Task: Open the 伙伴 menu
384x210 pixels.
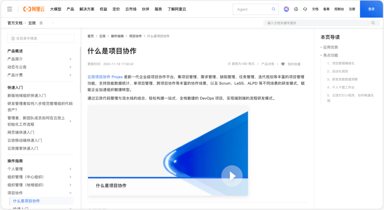Action: coord(145,9)
